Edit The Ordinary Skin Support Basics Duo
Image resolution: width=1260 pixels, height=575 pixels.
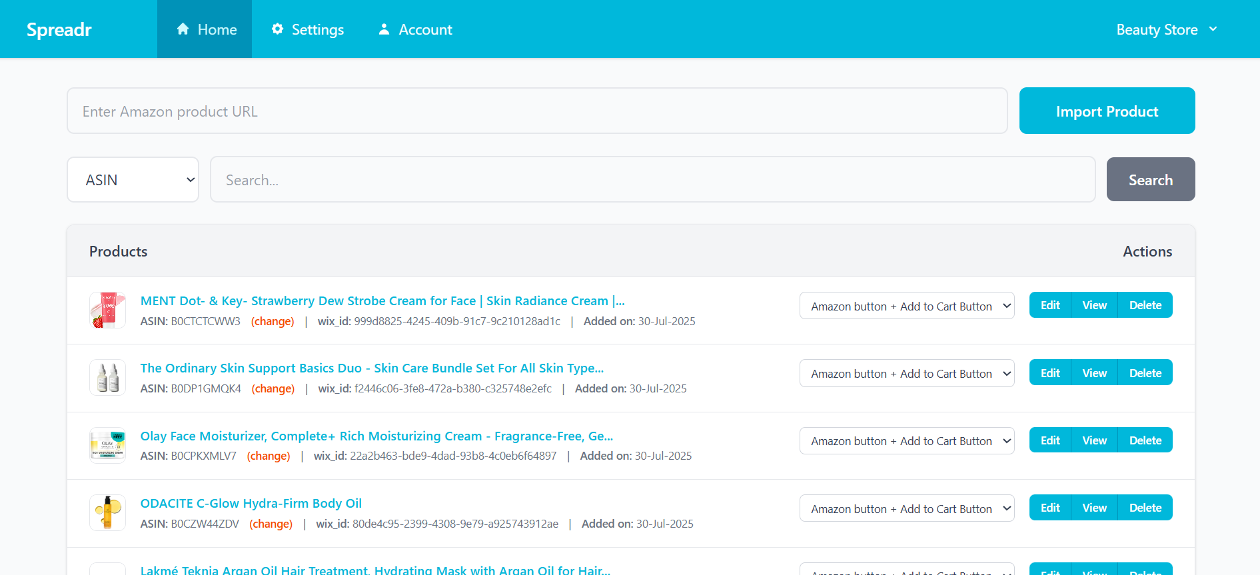(1050, 373)
